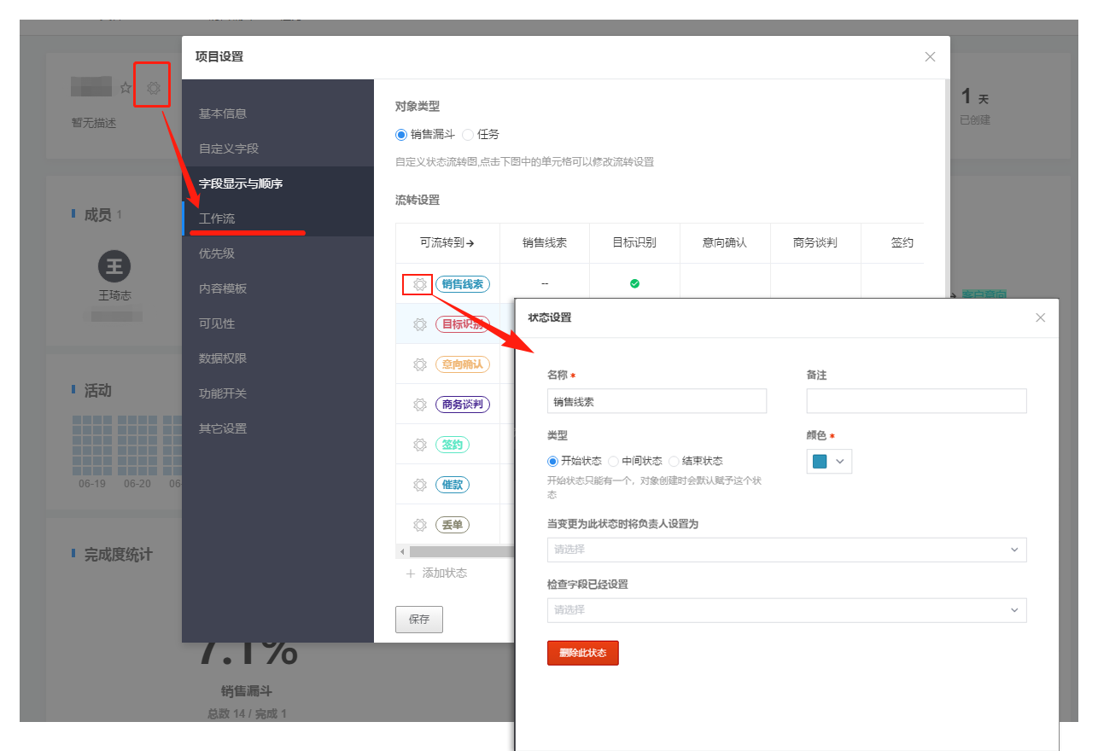Close the 状态设置 dialog
The width and height of the screenshot is (1098, 751).
click(1040, 317)
